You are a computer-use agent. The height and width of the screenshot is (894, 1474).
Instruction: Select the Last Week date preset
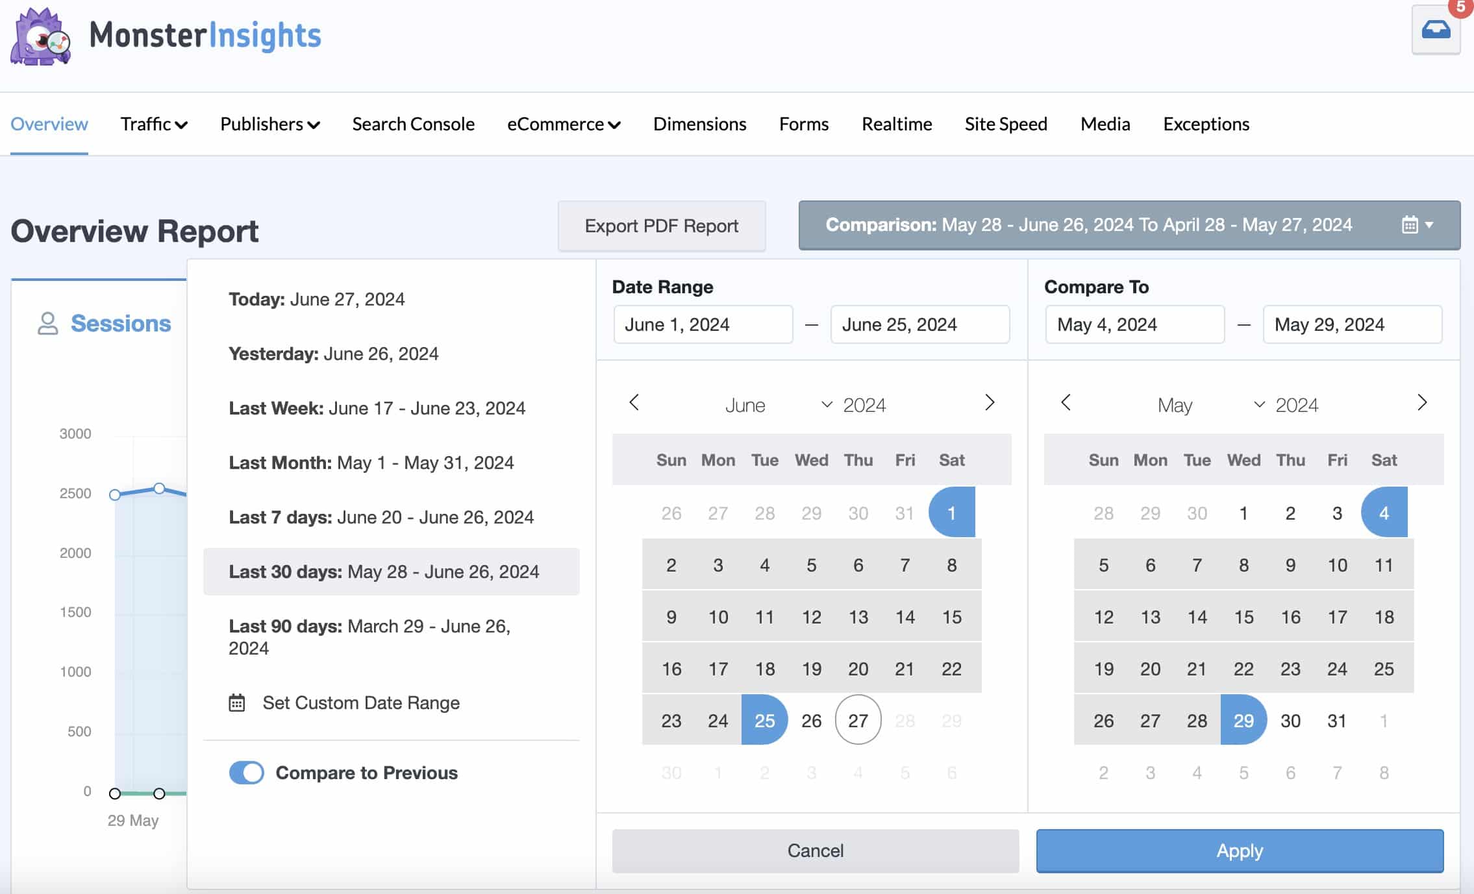pos(377,407)
